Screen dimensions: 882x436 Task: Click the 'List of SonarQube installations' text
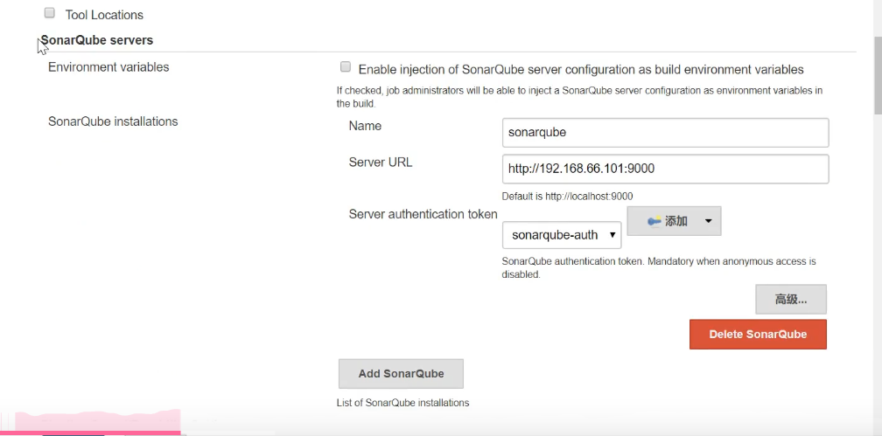[x=402, y=403]
